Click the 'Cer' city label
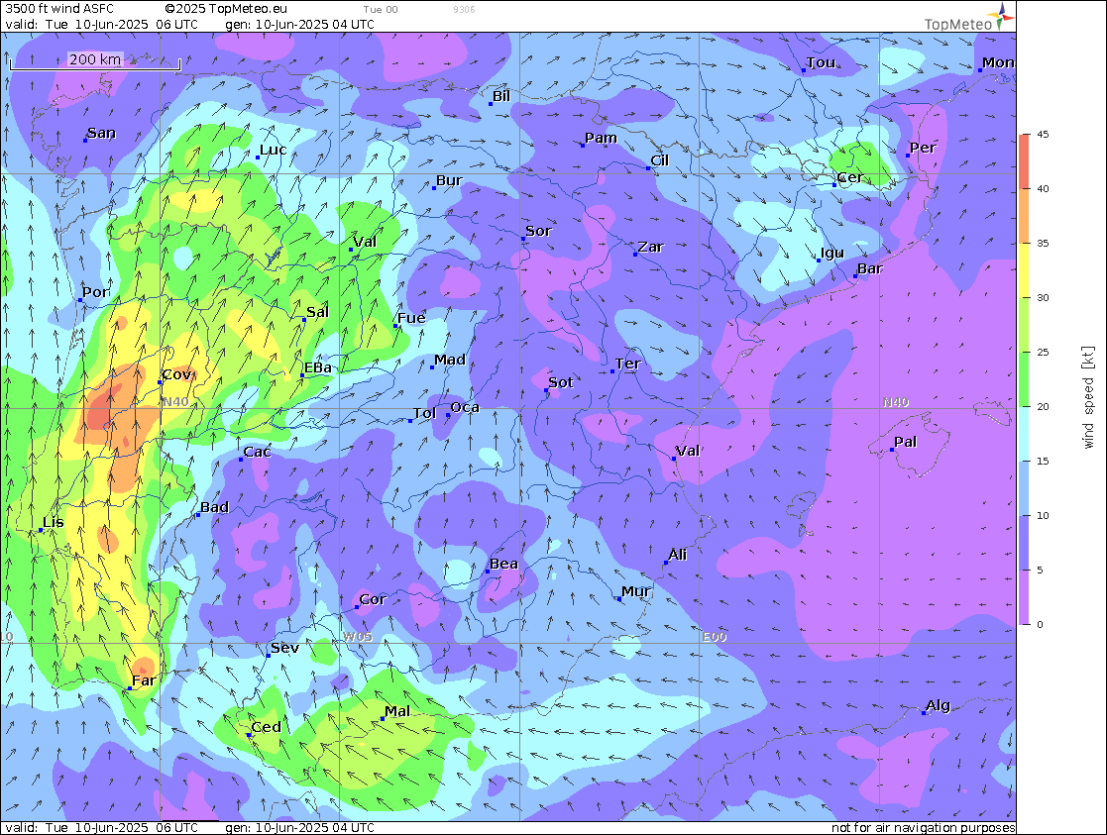 (x=850, y=177)
